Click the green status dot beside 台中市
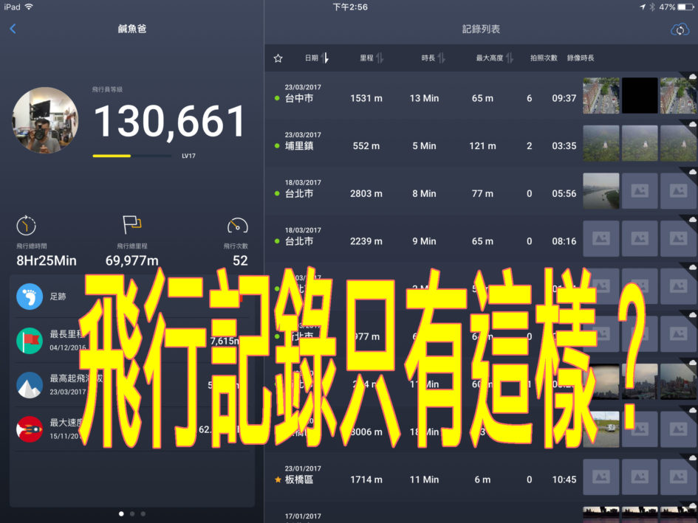This screenshot has height=523, width=698. coord(277,98)
